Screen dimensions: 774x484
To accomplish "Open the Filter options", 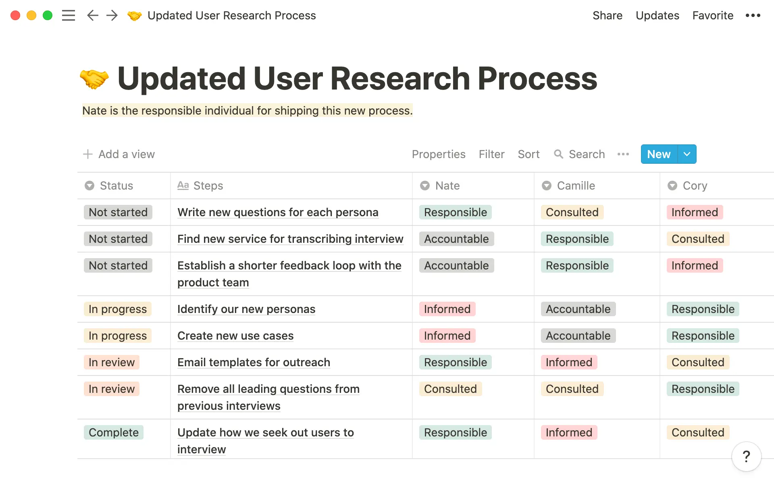I will 491,154.
